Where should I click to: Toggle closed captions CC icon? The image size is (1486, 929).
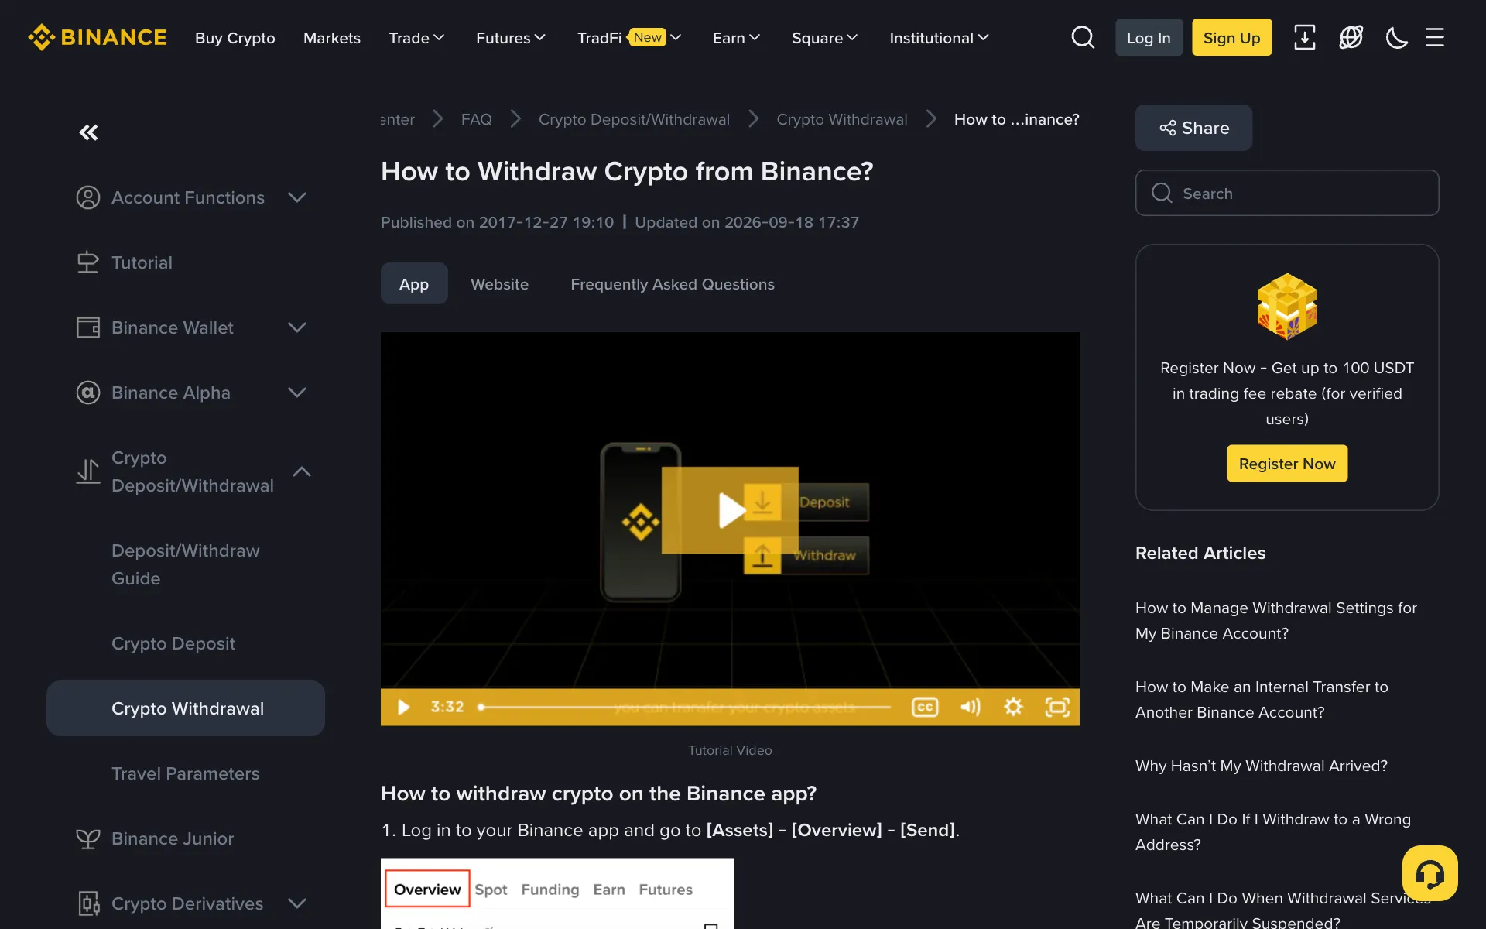click(925, 707)
